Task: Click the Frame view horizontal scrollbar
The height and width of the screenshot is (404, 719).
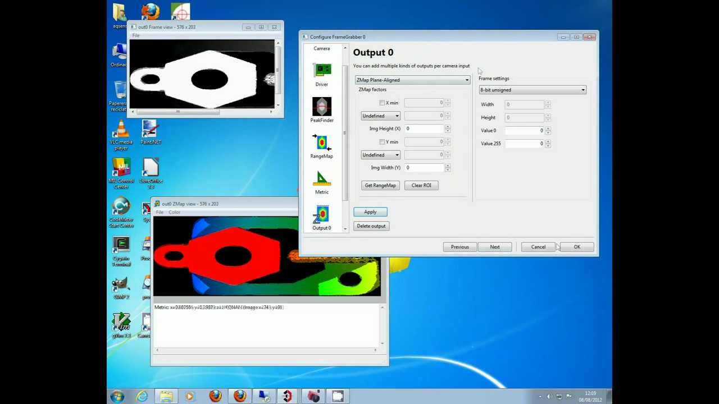Action: 202,112
